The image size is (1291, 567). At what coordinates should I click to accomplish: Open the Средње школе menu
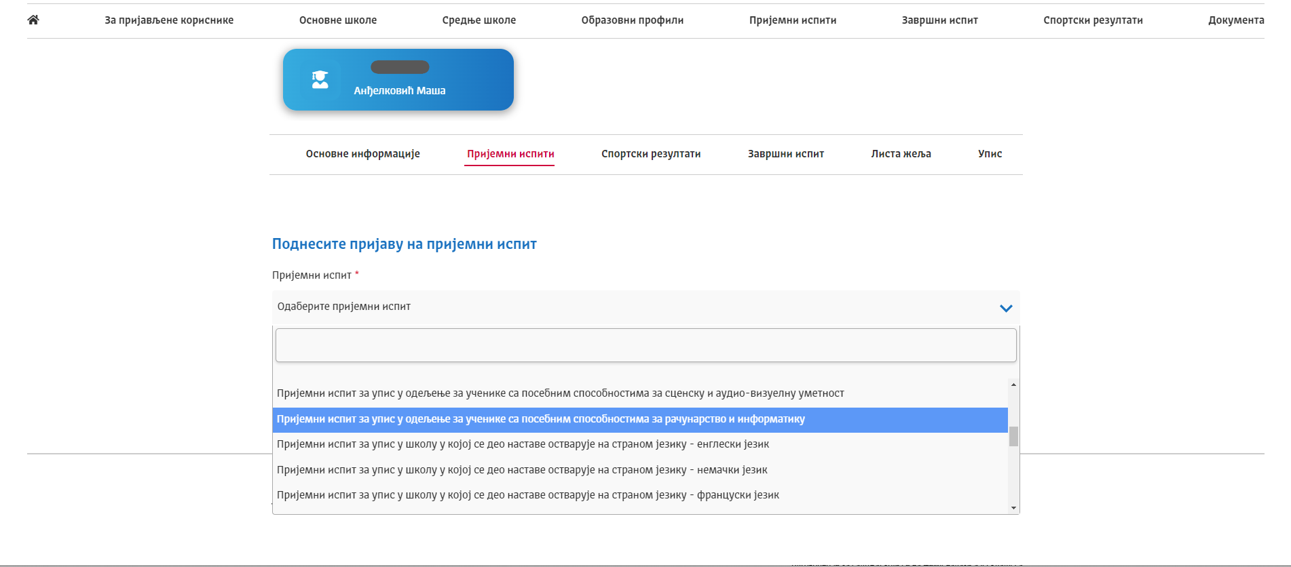479,20
